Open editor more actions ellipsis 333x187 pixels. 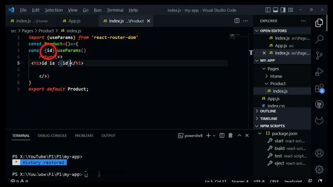[x=246, y=21]
